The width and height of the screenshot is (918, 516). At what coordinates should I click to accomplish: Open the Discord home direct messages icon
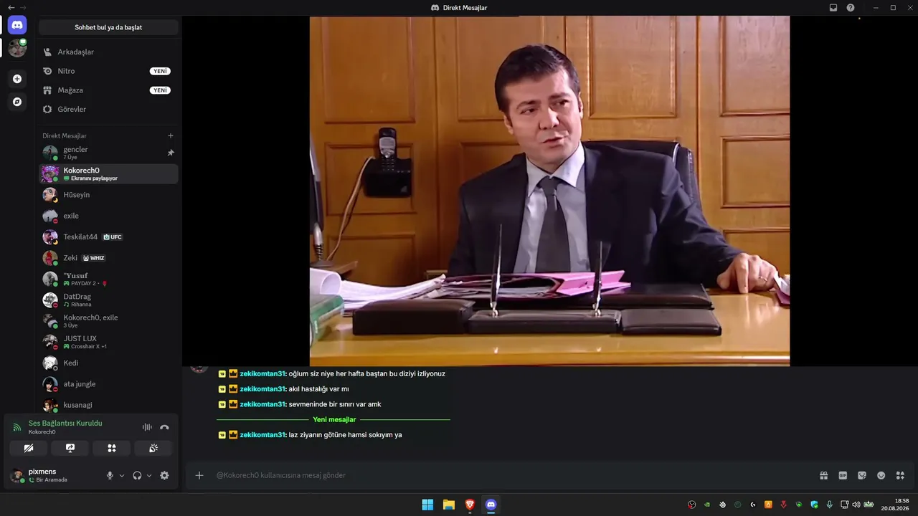pos(17,25)
